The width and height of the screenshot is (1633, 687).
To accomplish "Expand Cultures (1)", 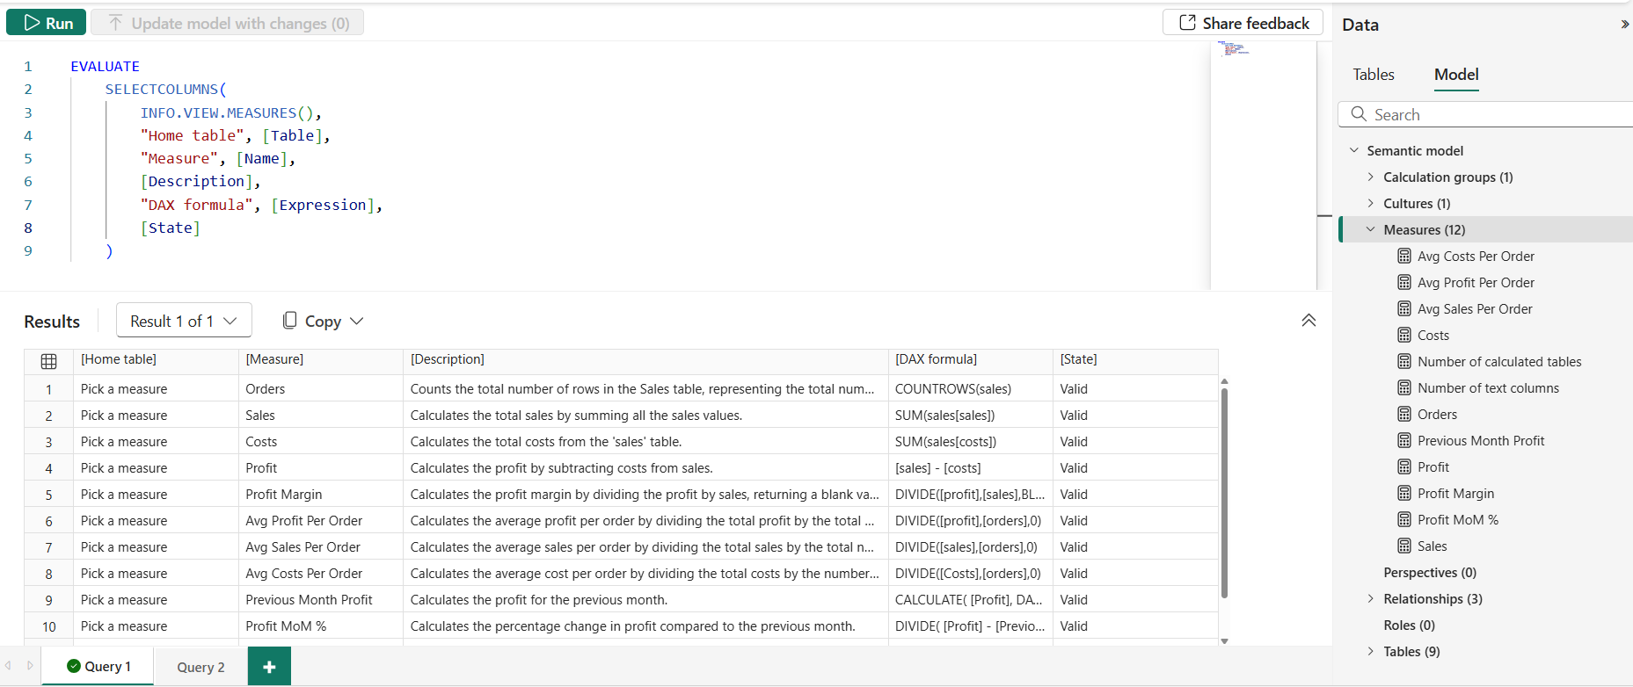I will 1370,203.
